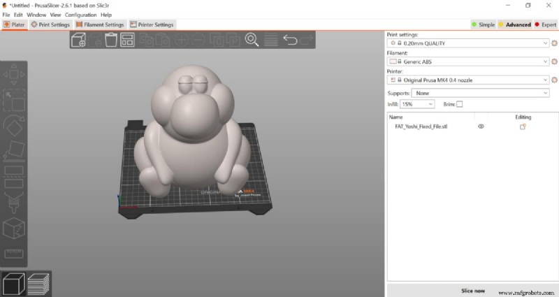Hide FAT_Yoshi_Fixed_File.stl with eye icon
This screenshot has width=559, height=297.
pos(481,126)
